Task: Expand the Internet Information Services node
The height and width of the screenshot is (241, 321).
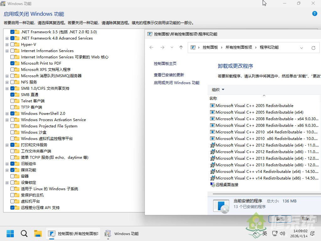Action: click(x=7, y=51)
